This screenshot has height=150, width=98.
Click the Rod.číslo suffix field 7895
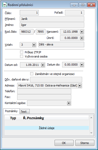click(x=41, y=32)
